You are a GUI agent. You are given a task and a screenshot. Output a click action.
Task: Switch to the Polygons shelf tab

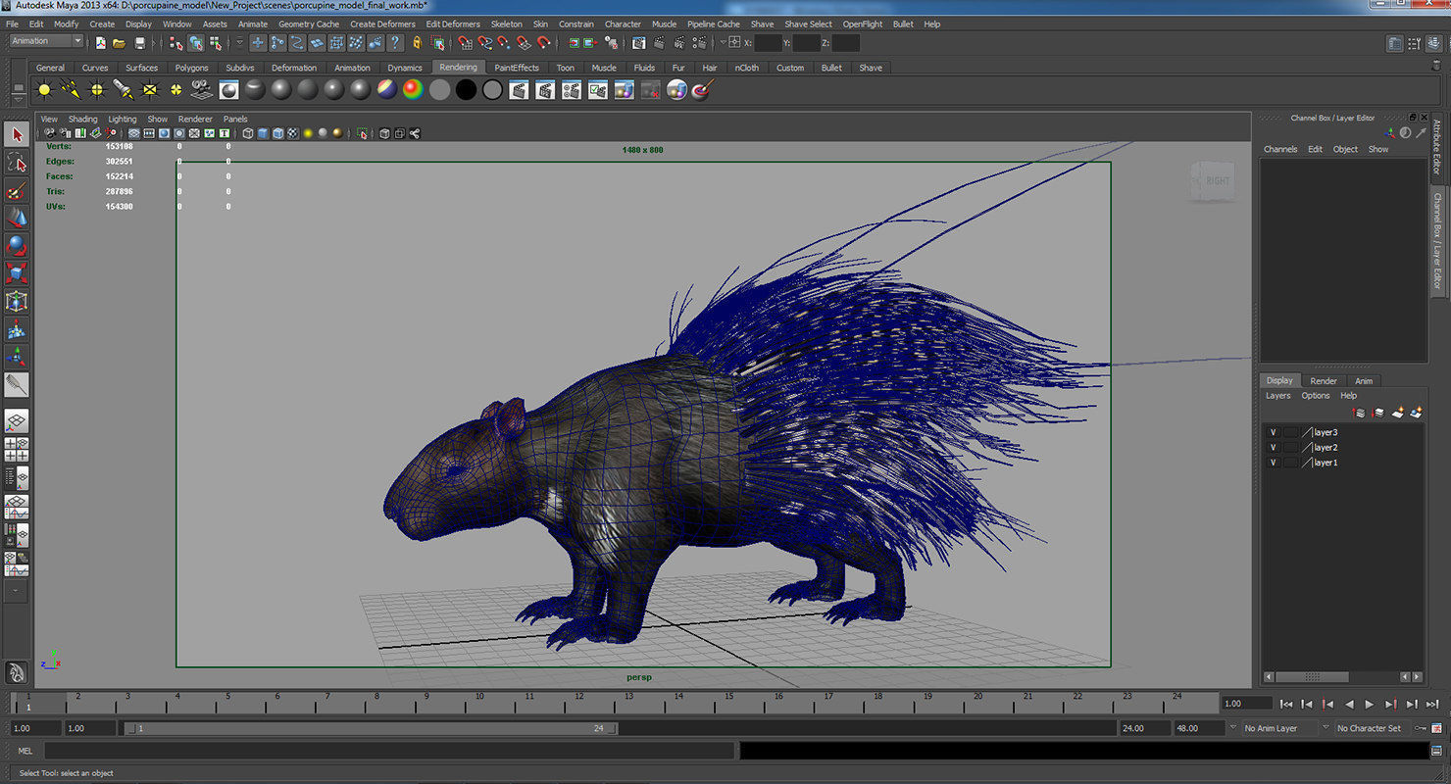(x=191, y=68)
